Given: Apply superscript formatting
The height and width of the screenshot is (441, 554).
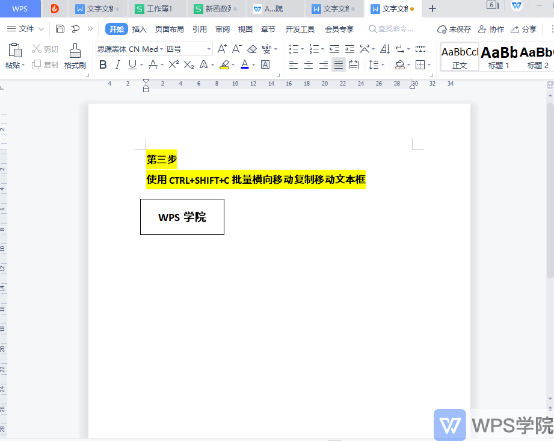Looking at the screenshot, I should click(x=173, y=64).
